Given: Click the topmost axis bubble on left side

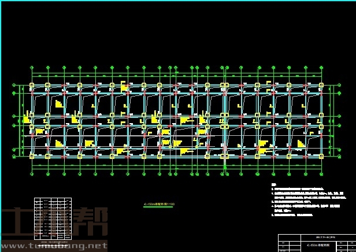Looking at the screenshot, I should tap(14, 86).
